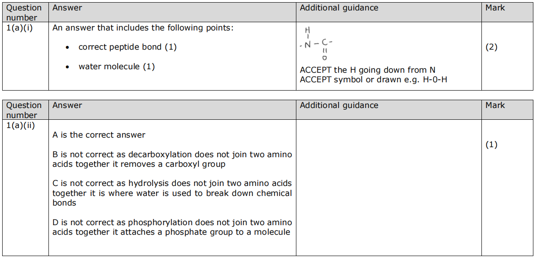Click the (1) mark for question 1(a)(ii)
Screen dimensions: 536x260
[x=491, y=145]
